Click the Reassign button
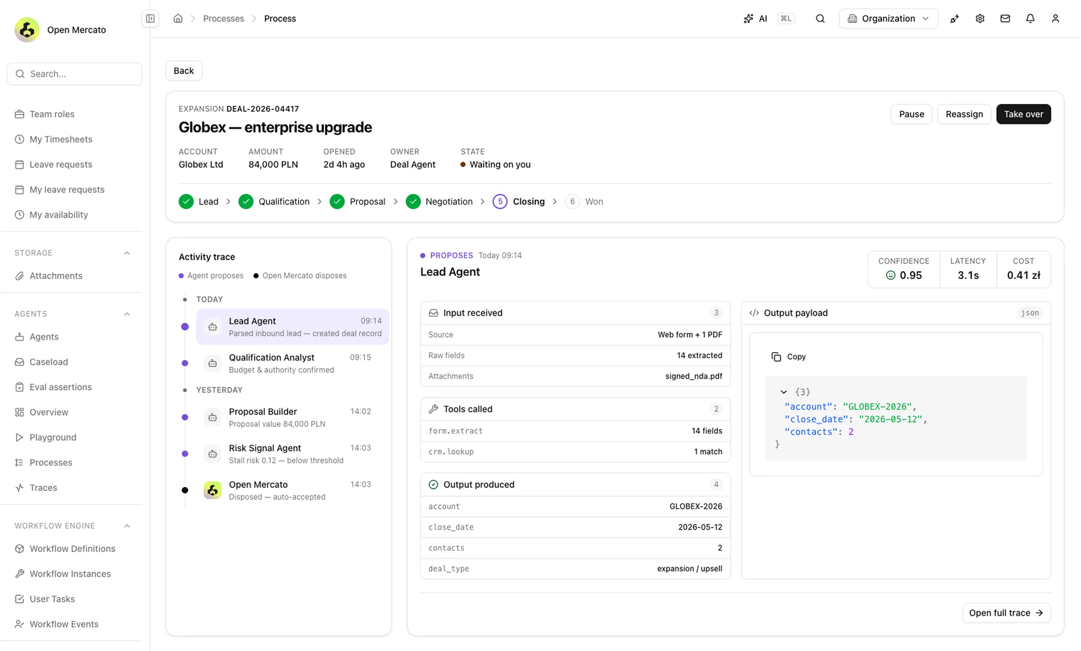The image size is (1081, 651). 965,114
